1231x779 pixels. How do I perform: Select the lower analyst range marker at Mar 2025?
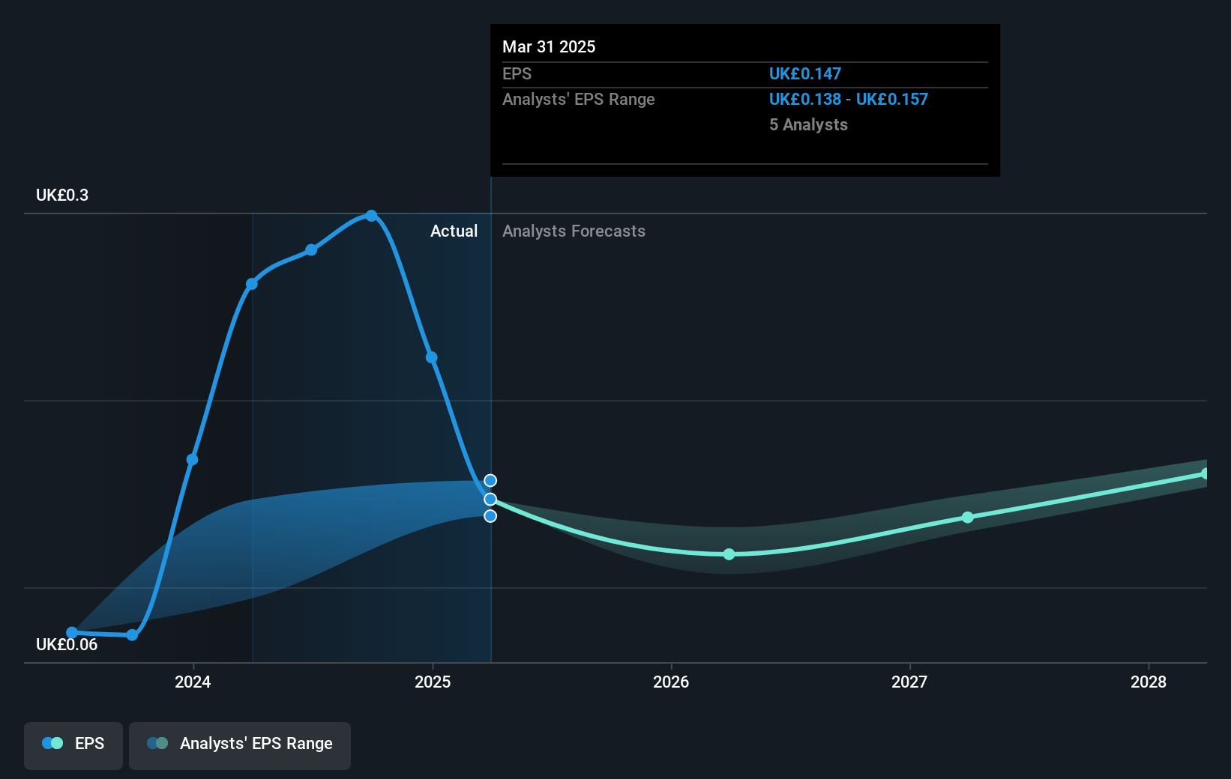click(490, 516)
